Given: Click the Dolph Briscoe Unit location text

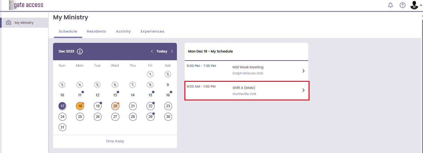Looking at the screenshot, I should pos(248,73).
